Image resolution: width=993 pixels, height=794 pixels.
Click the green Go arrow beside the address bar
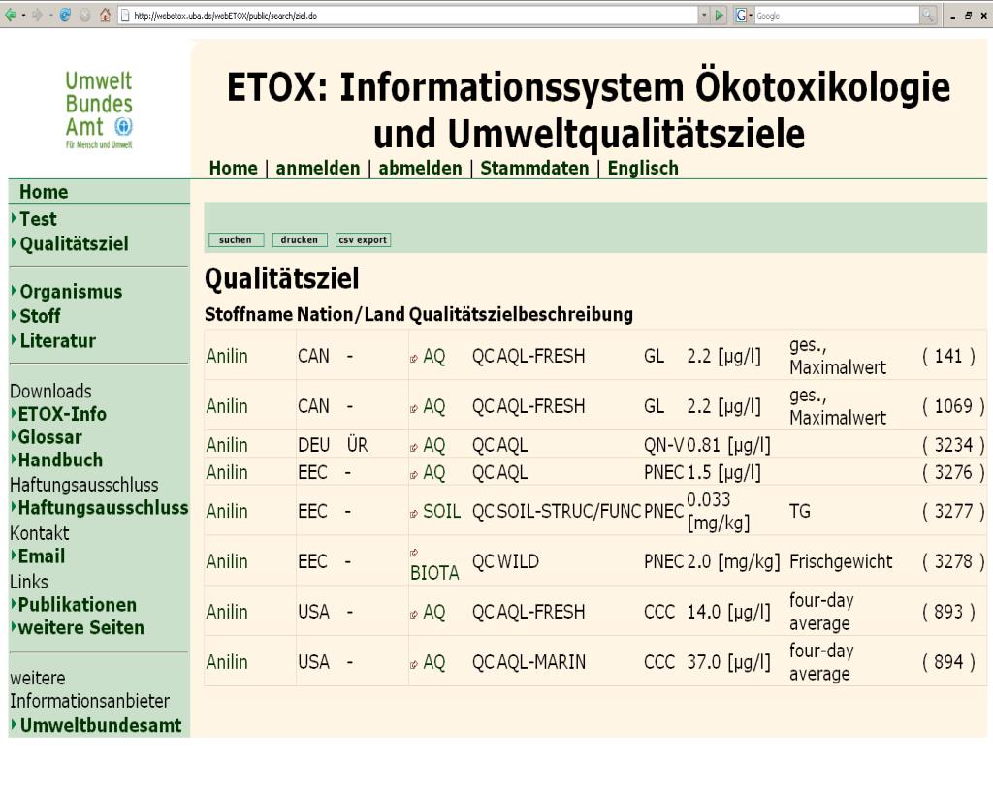point(720,16)
